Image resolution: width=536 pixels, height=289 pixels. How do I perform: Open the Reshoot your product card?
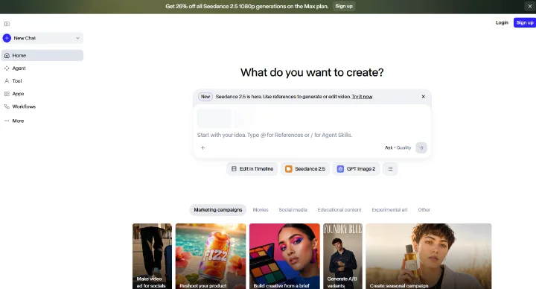point(211,256)
